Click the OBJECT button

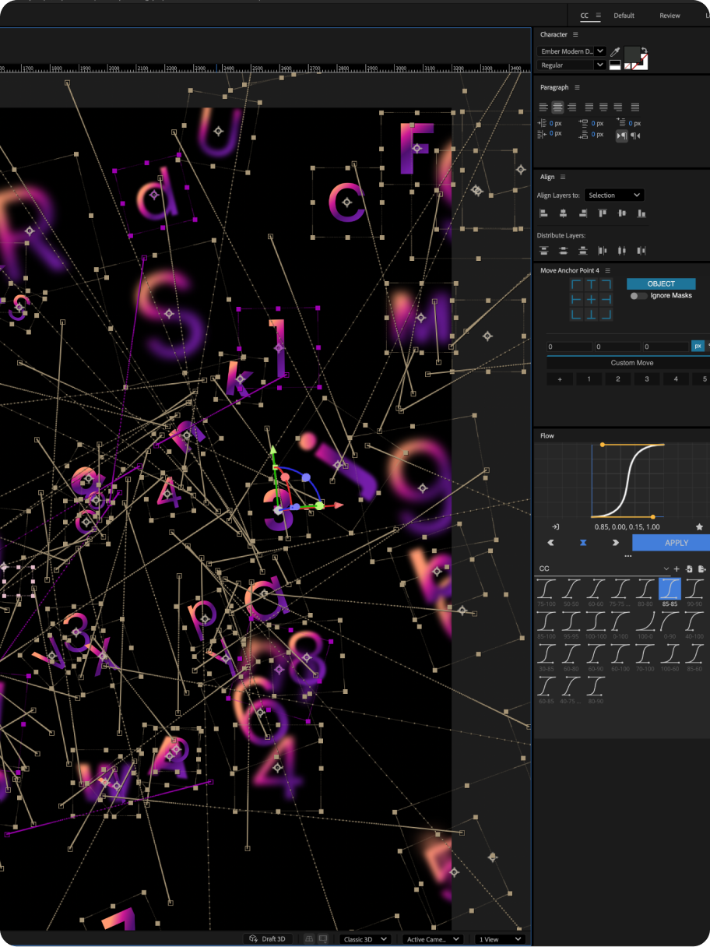(661, 284)
